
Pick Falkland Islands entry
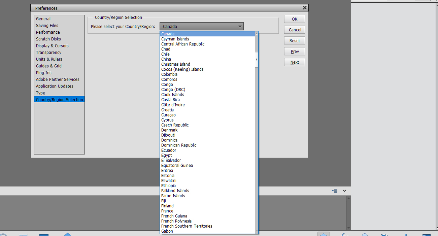[207, 190]
